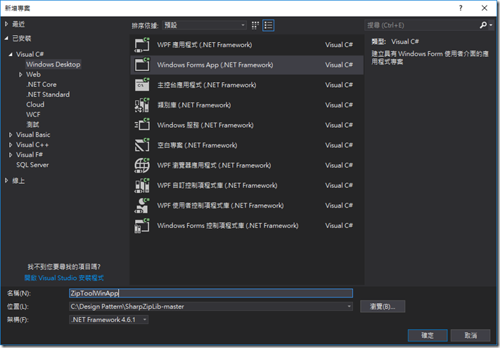
Task: Select .NET Core category
Action: (x=41, y=85)
